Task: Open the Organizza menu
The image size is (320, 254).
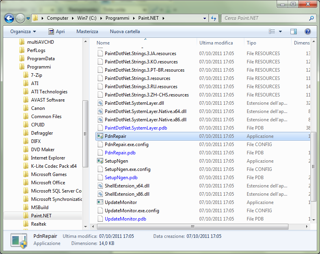Action: [23, 32]
